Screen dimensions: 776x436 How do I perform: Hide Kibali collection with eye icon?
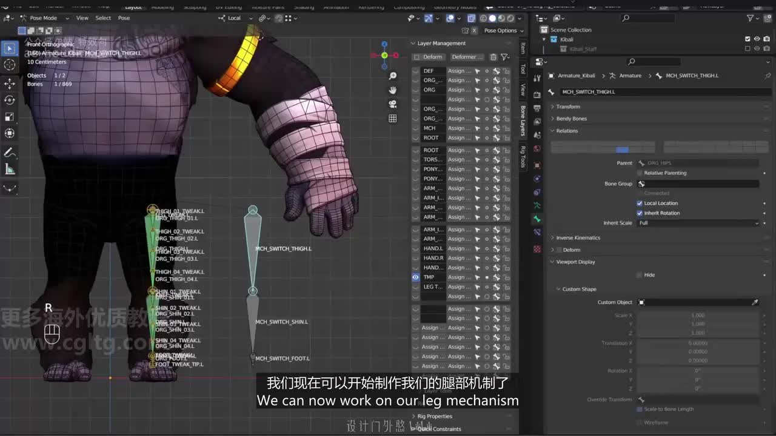click(x=757, y=39)
